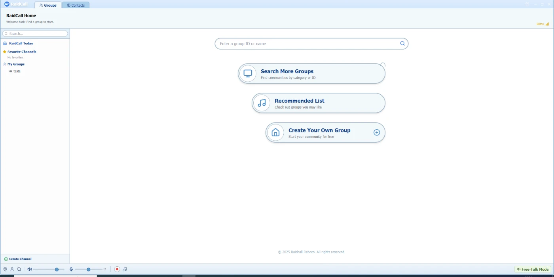Mute the speaker volume icon
The width and height of the screenshot is (554, 277).
[x=29, y=269]
